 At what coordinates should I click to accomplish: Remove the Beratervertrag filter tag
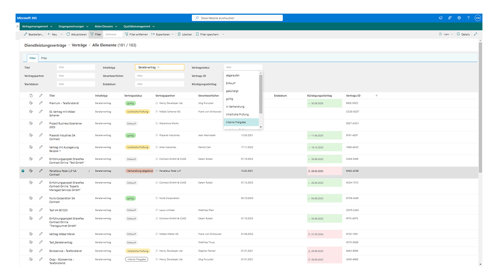click(158, 67)
